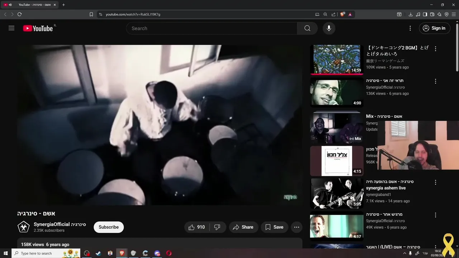Open browser downloads

411,14
